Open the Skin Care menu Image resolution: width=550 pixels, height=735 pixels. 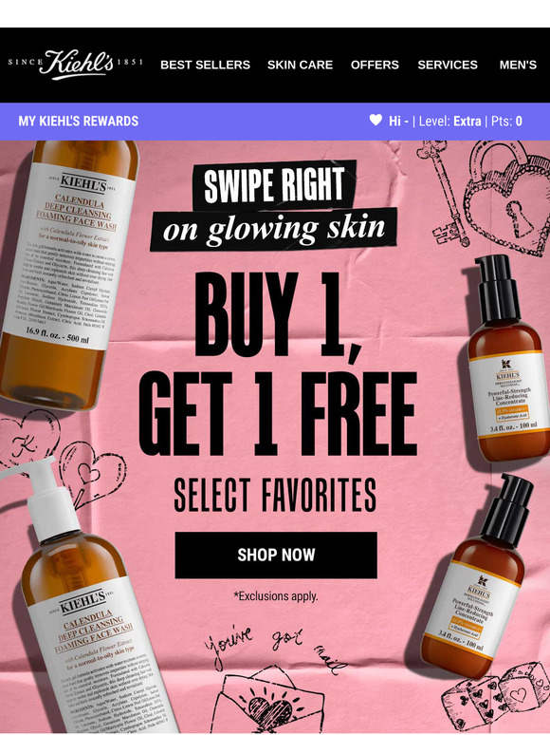(300, 65)
